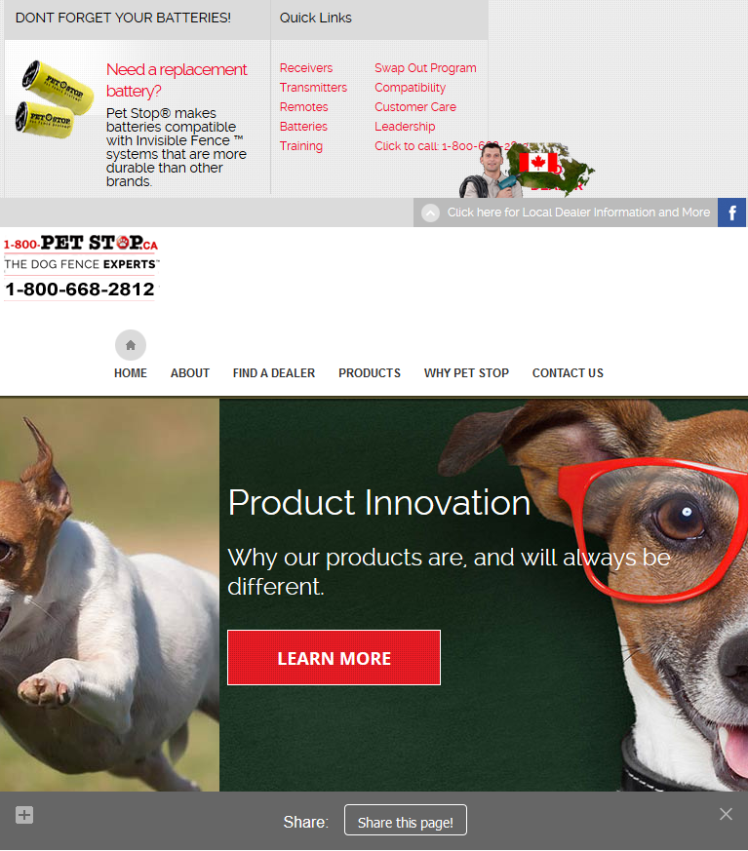Open the CONTACT US page

click(568, 373)
